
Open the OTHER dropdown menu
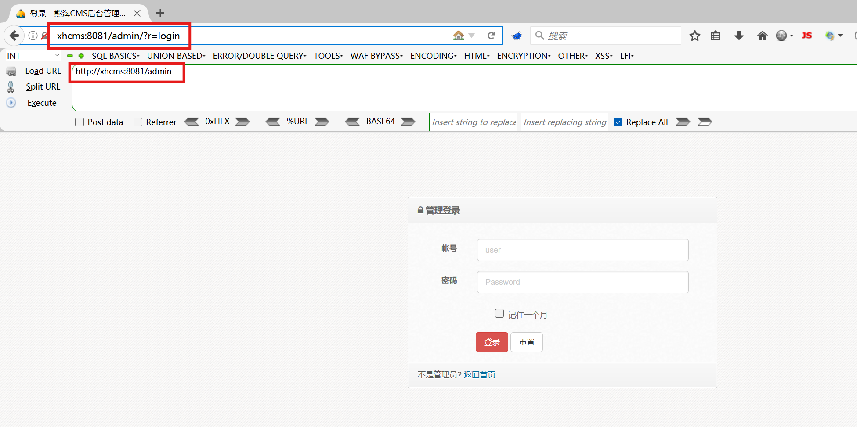[573, 56]
